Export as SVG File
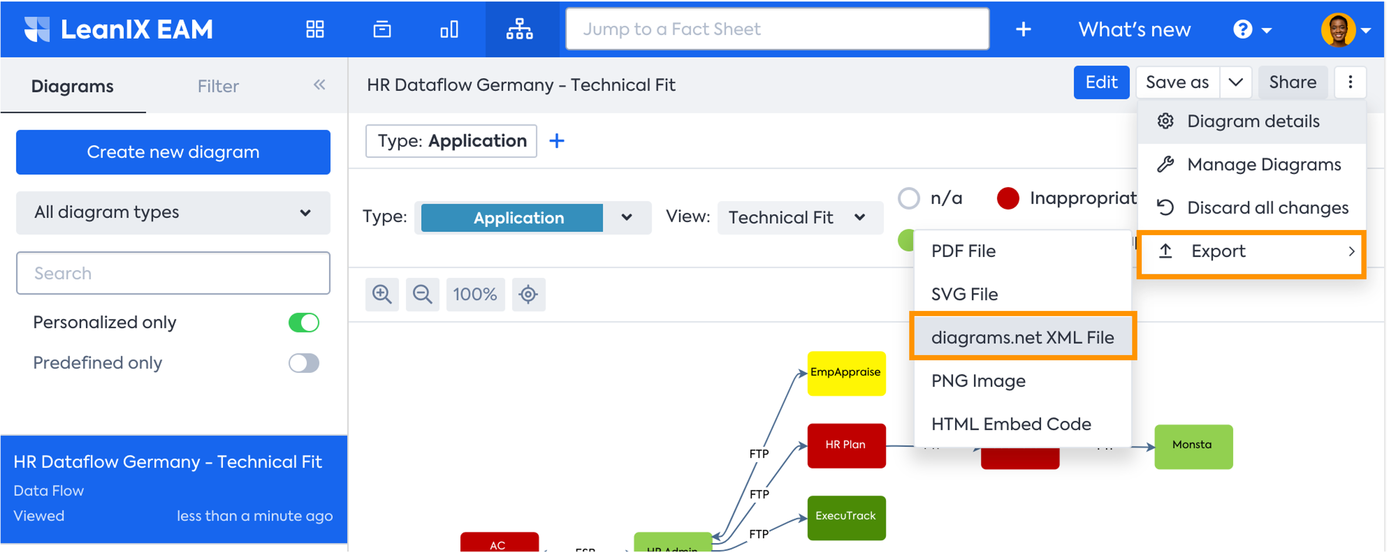1388x553 pixels. pyautogui.click(x=1022, y=294)
